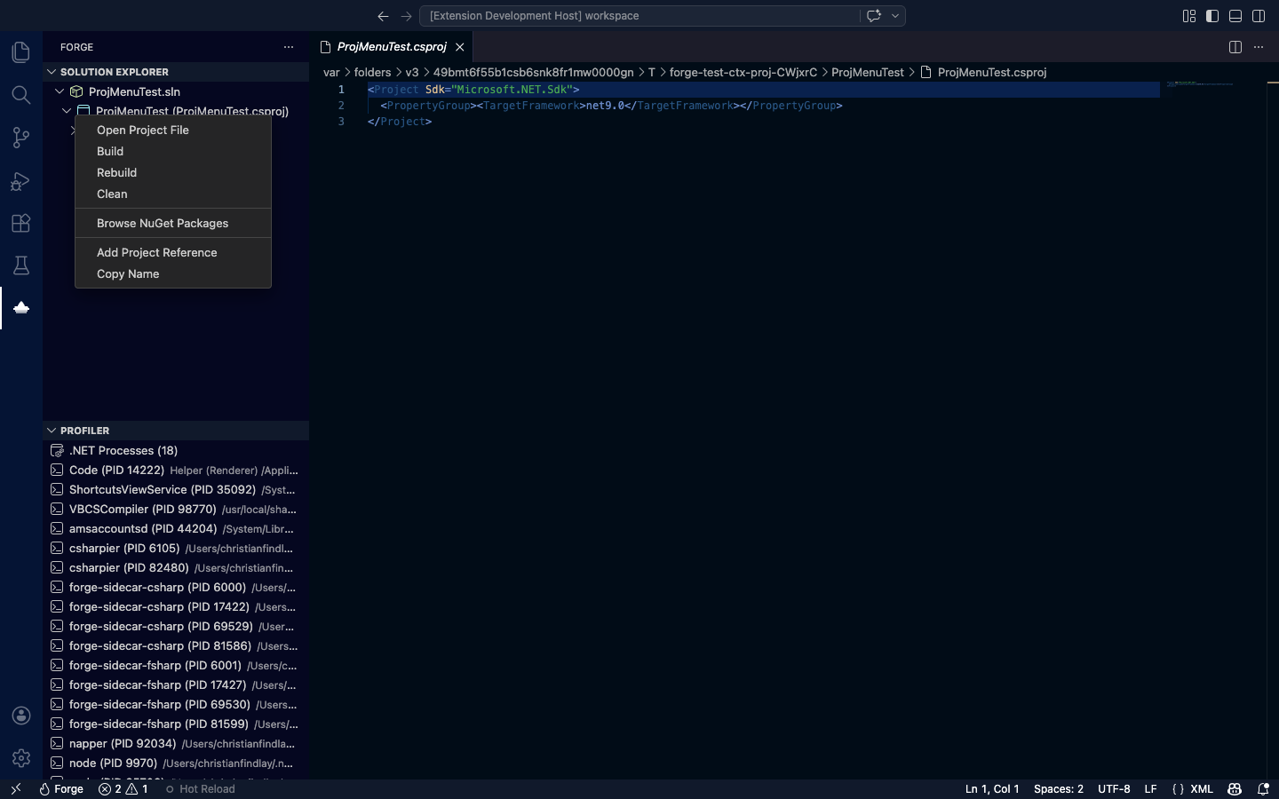Click the Ln 1, Col 1 cursor position

tap(992, 788)
